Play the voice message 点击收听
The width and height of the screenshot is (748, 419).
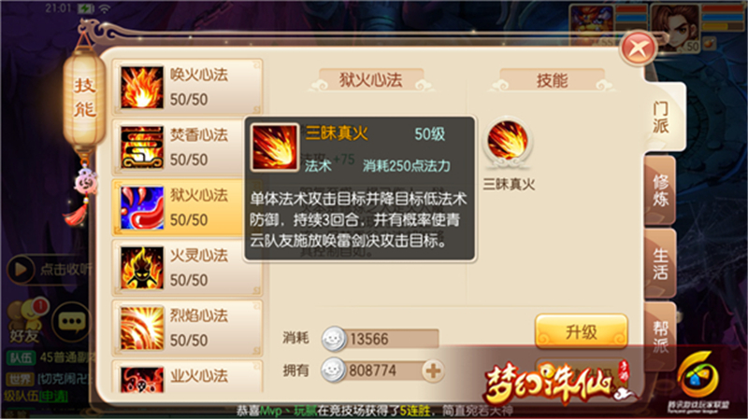coord(49,270)
